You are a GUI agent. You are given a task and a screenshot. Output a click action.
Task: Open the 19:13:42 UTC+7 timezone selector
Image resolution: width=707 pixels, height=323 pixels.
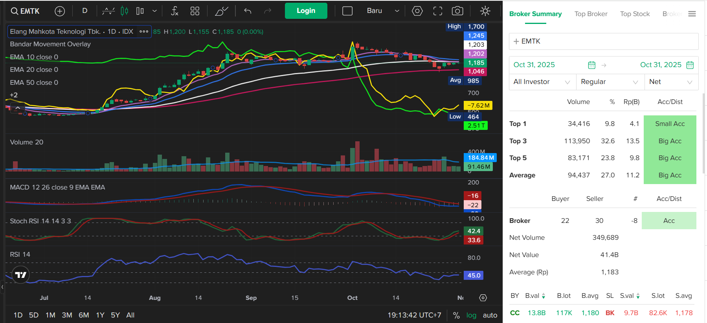coord(414,315)
